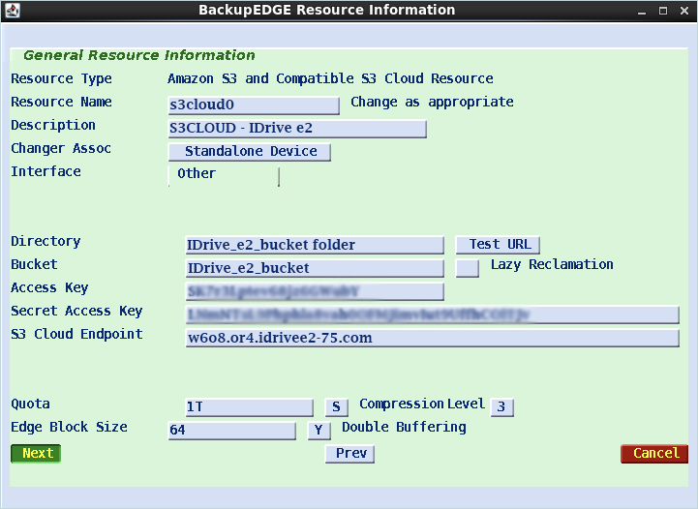Click the Prev button
Image resolution: width=698 pixels, height=509 pixels.
pos(349,454)
